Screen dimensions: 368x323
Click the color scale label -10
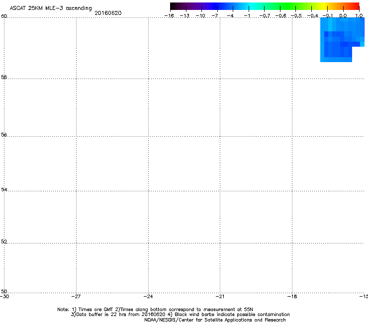(200, 16)
